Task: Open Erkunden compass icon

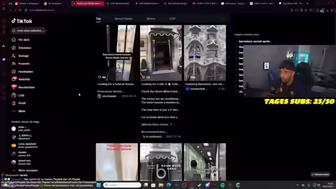Action: tap(14, 48)
